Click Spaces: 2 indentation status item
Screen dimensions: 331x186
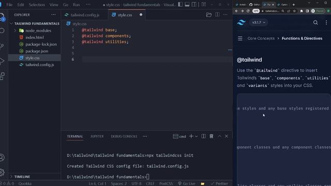tap(119, 184)
